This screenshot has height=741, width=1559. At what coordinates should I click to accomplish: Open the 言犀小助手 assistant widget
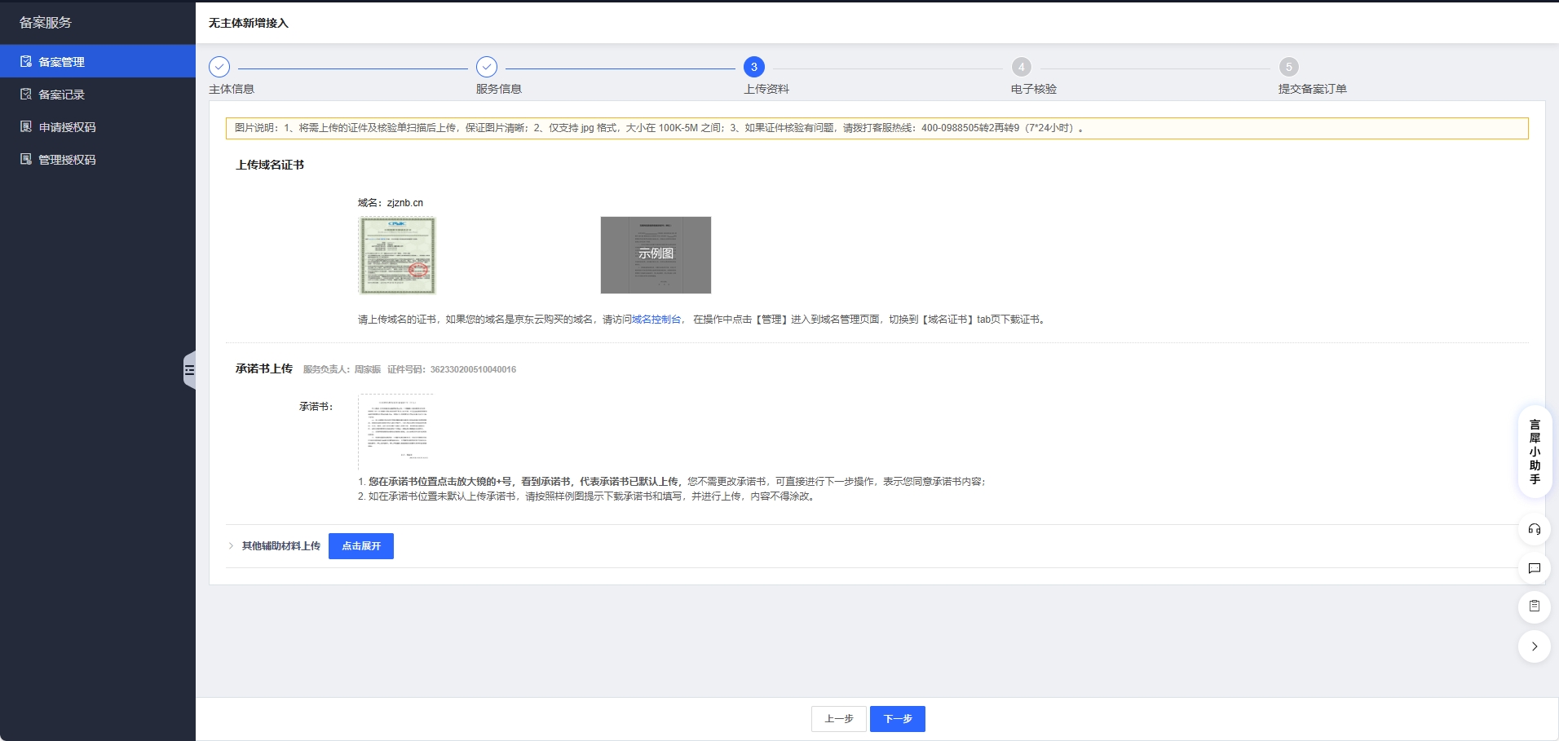point(1534,451)
